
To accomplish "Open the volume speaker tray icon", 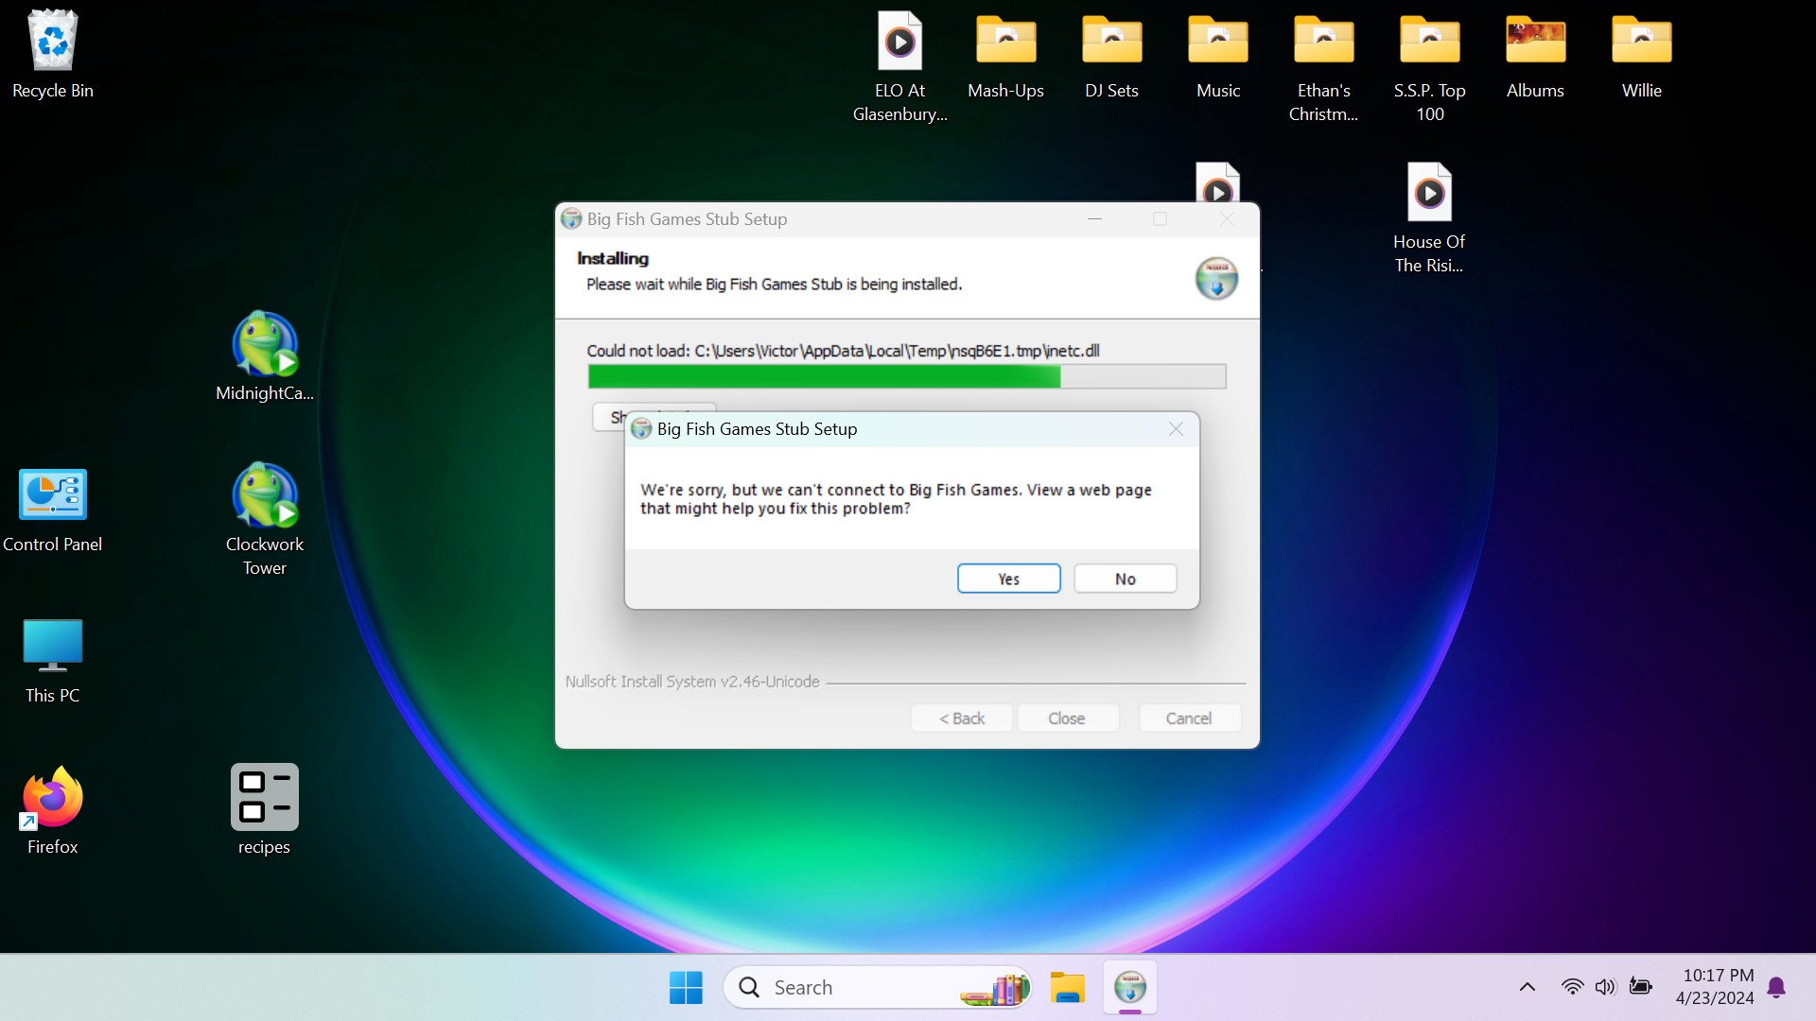I will (1605, 987).
